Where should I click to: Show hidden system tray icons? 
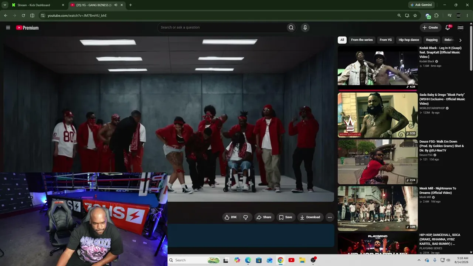(x=419, y=260)
